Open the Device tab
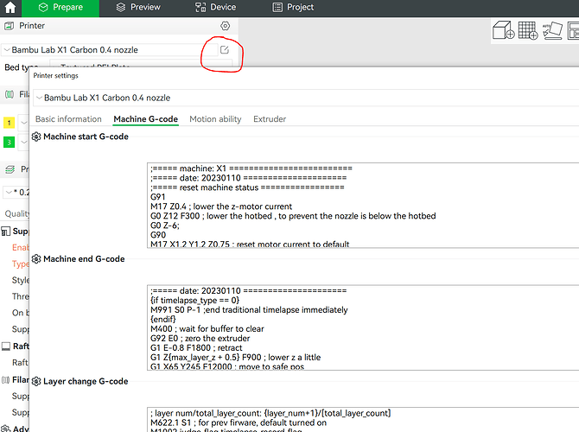The width and height of the screenshot is (579, 432). (x=216, y=8)
